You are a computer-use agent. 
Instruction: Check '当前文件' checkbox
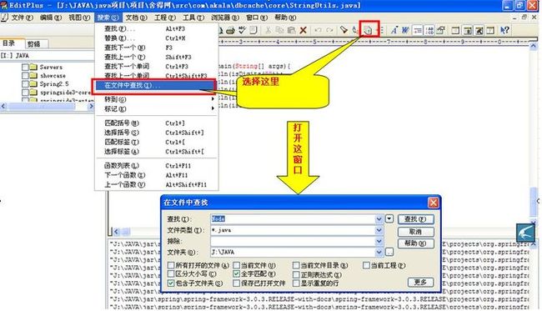click(x=237, y=265)
